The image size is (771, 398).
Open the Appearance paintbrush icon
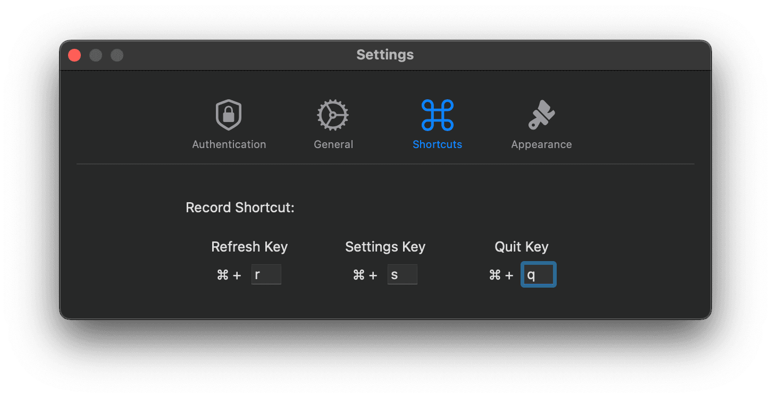coord(541,115)
